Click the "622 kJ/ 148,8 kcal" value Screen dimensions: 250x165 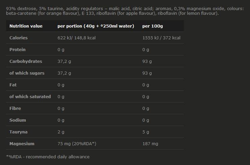pyautogui.click(x=77, y=38)
